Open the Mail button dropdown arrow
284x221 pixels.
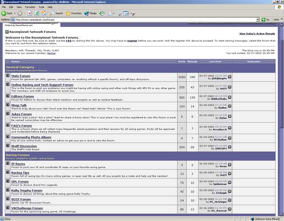pos(114,13)
